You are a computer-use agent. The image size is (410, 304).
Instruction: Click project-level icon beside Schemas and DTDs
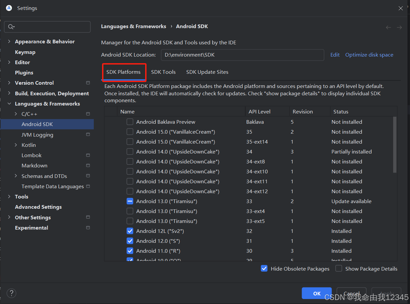(88, 176)
